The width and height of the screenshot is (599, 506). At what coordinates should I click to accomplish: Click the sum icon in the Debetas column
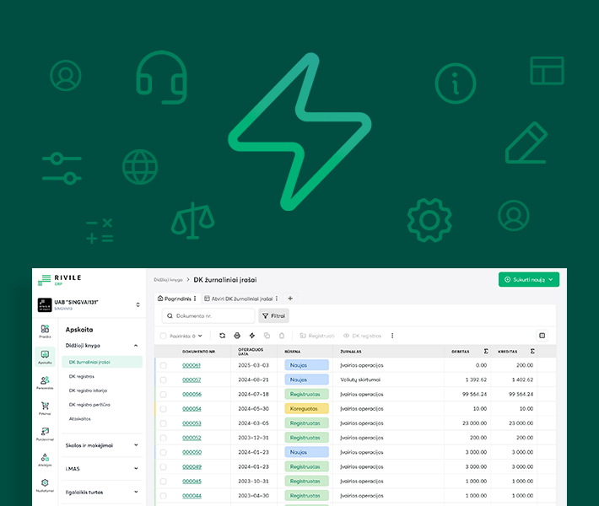[485, 351]
